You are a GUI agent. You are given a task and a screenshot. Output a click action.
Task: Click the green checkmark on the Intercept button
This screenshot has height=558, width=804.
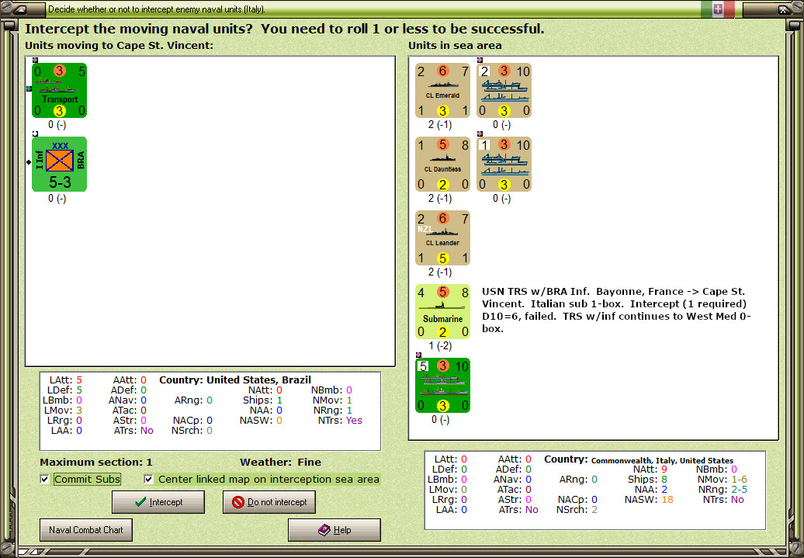tap(140, 501)
